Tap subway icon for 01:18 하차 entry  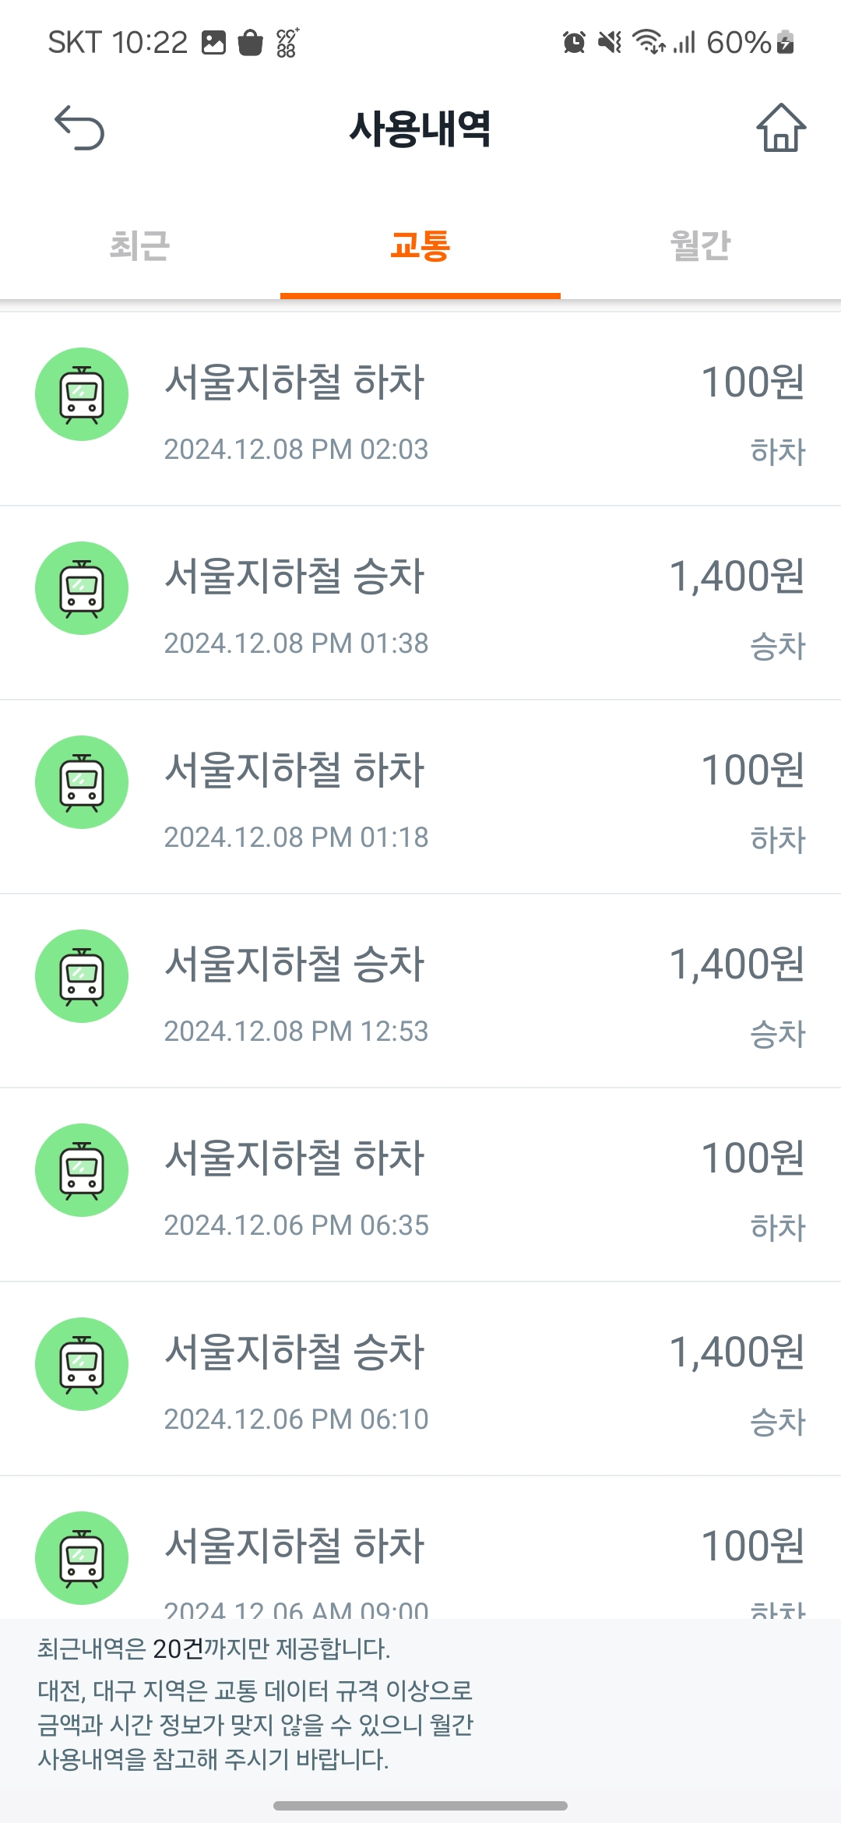click(82, 782)
